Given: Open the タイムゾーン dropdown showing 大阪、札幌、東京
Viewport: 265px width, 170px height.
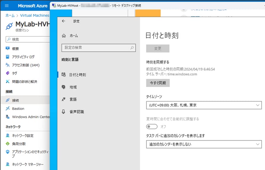Looking at the screenshot, I should (204, 105).
